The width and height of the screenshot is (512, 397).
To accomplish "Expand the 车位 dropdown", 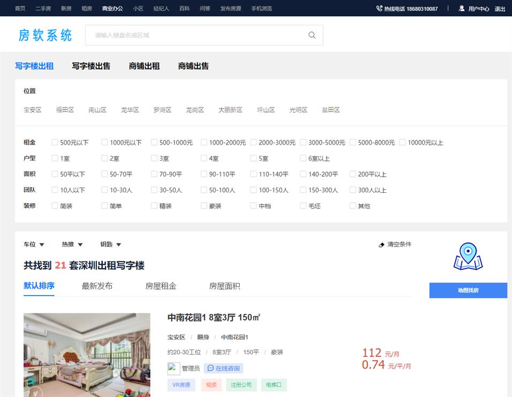I will pyautogui.click(x=33, y=244).
